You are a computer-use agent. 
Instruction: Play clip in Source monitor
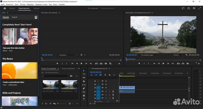(81, 64)
